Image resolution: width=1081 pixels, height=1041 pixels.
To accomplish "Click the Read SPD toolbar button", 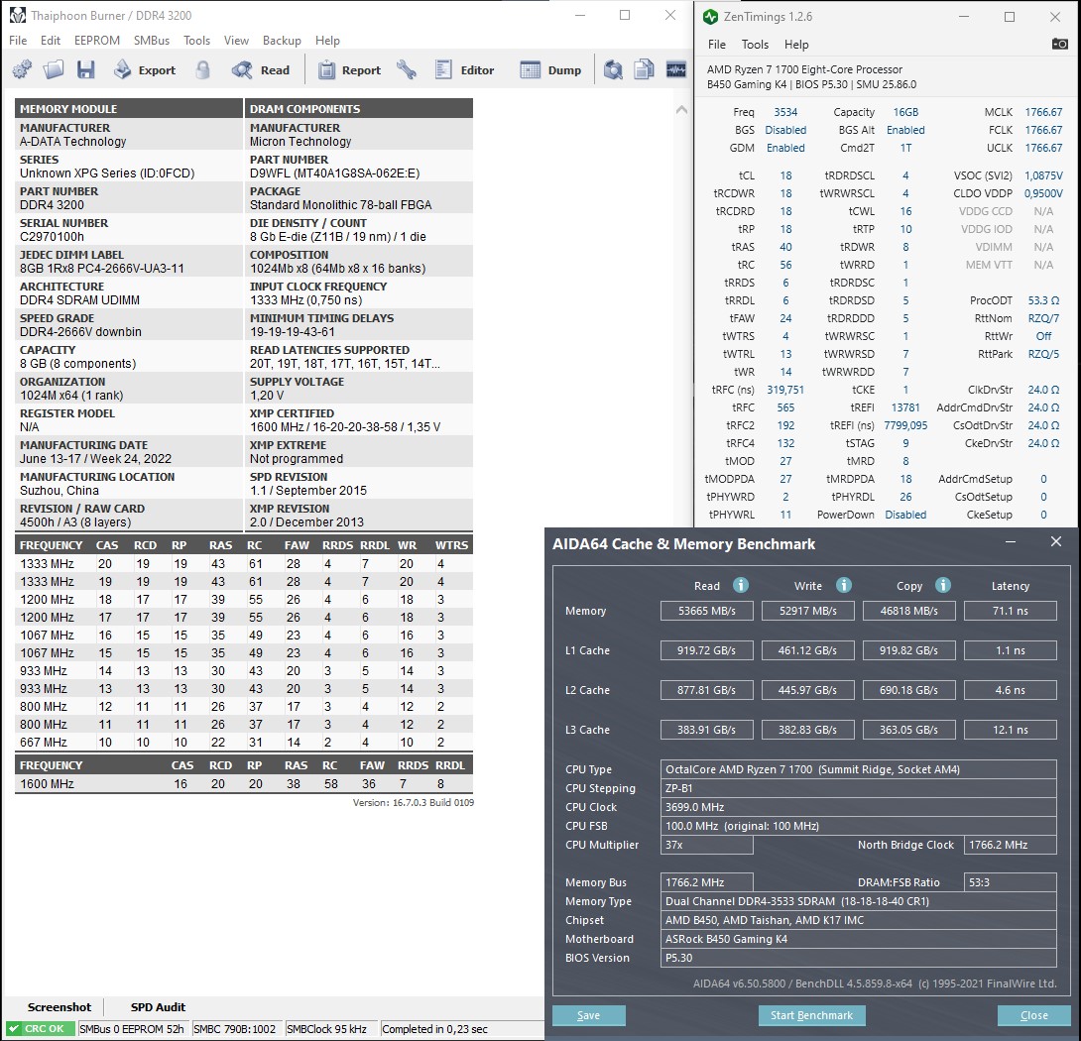I will coord(261,69).
